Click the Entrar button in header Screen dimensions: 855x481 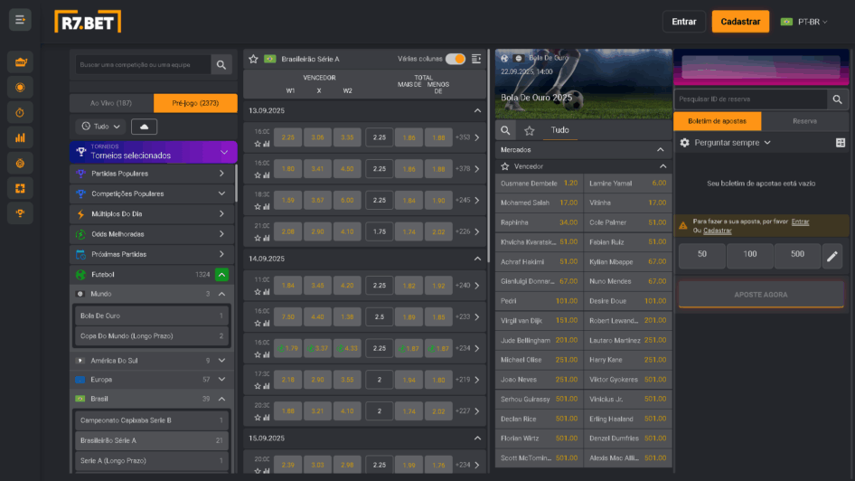684,22
